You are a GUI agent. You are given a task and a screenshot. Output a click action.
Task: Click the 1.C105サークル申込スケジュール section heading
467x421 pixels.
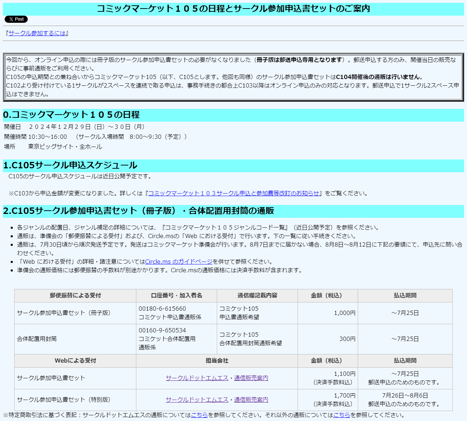click(70, 165)
